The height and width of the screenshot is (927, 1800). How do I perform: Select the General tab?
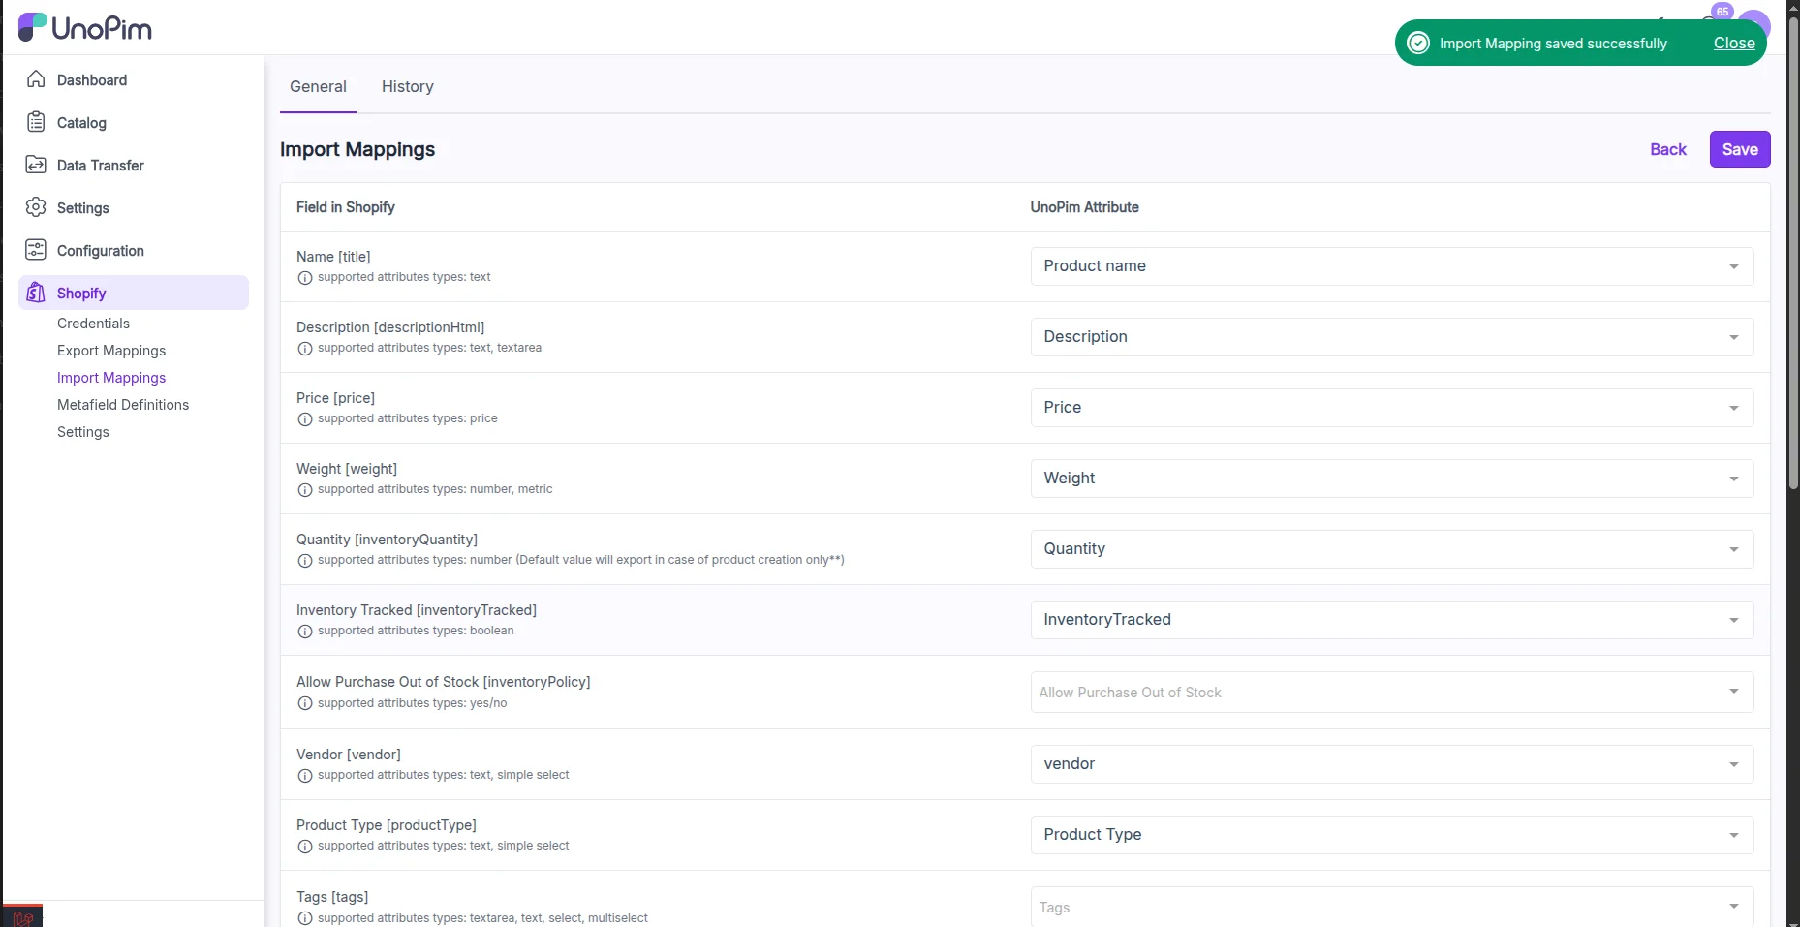tap(318, 86)
